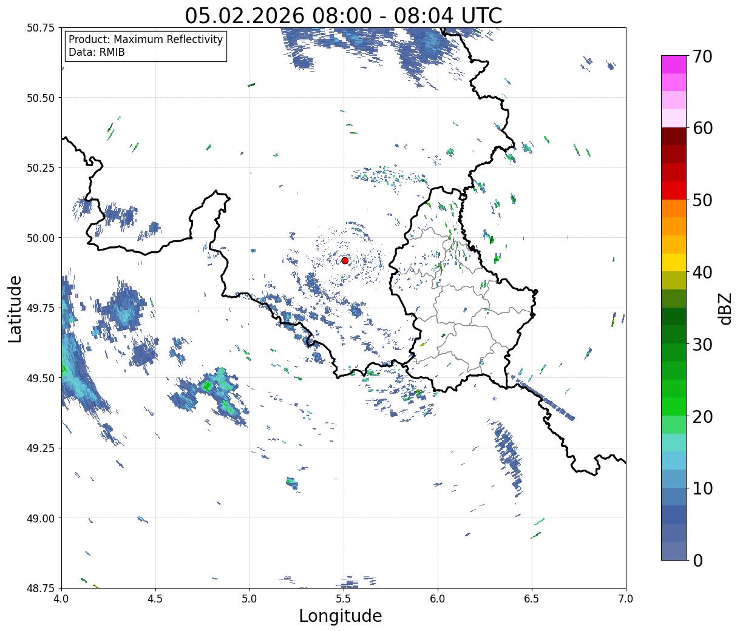The image size is (740, 631).
Task: Click the bright green 20 dBZ colorbar segment
Action: [674, 407]
